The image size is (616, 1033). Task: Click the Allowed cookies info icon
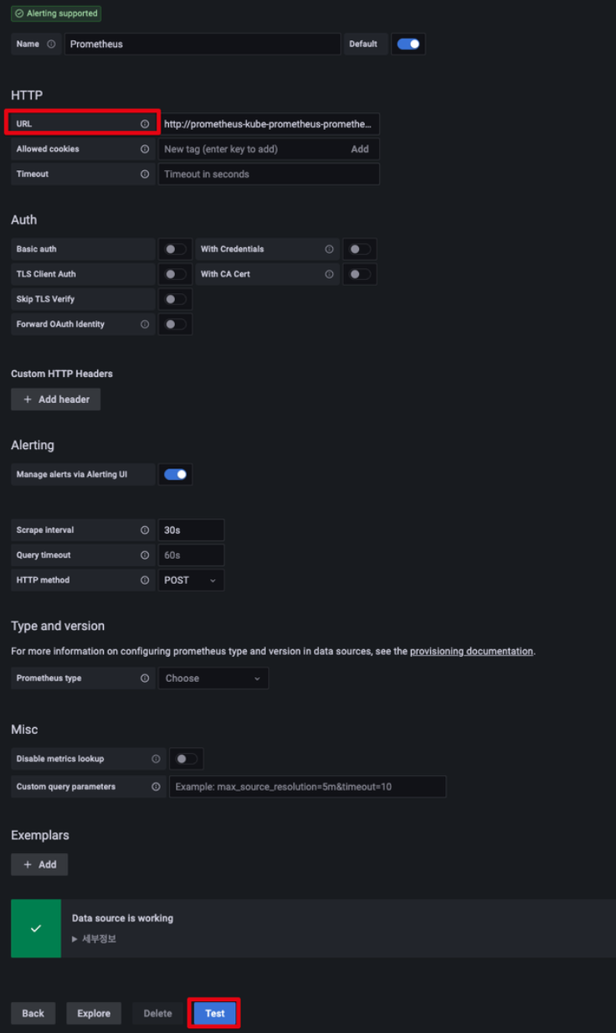click(145, 149)
